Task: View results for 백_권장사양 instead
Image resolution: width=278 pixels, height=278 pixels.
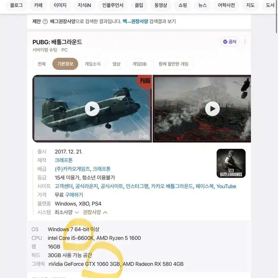Action: point(135,22)
